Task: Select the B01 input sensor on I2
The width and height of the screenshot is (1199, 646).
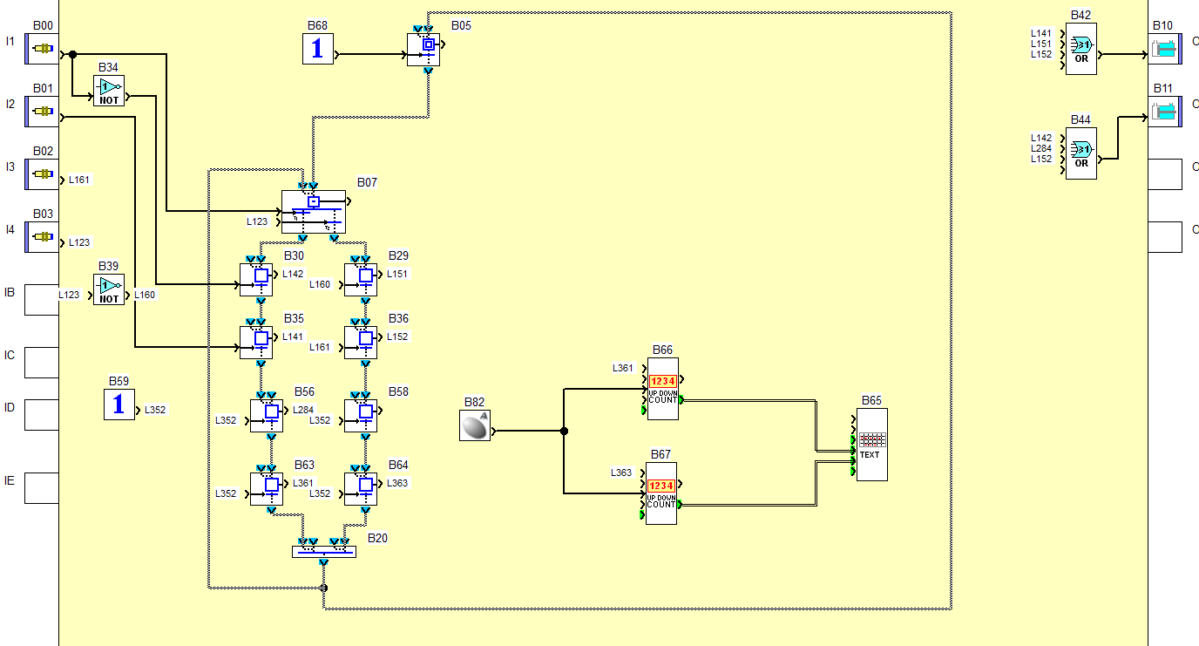Action: pos(42,112)
